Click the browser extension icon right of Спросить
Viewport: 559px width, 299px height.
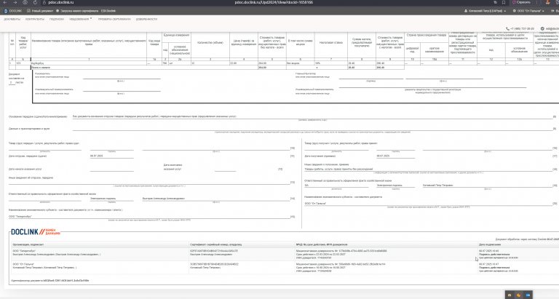point(548,2)
